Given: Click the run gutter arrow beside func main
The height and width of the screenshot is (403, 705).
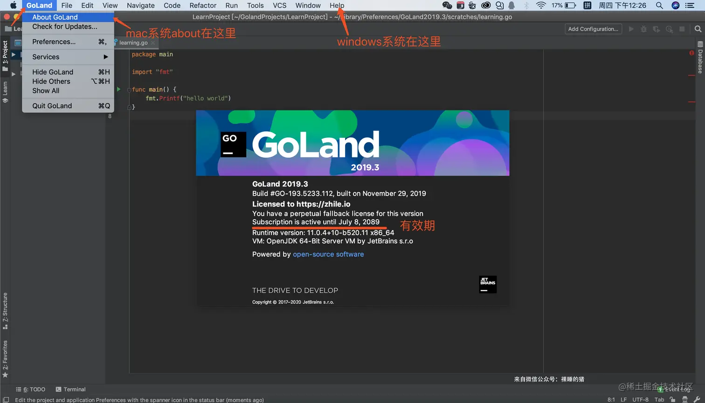Looking at the screenshot, I should pos(118,89).
